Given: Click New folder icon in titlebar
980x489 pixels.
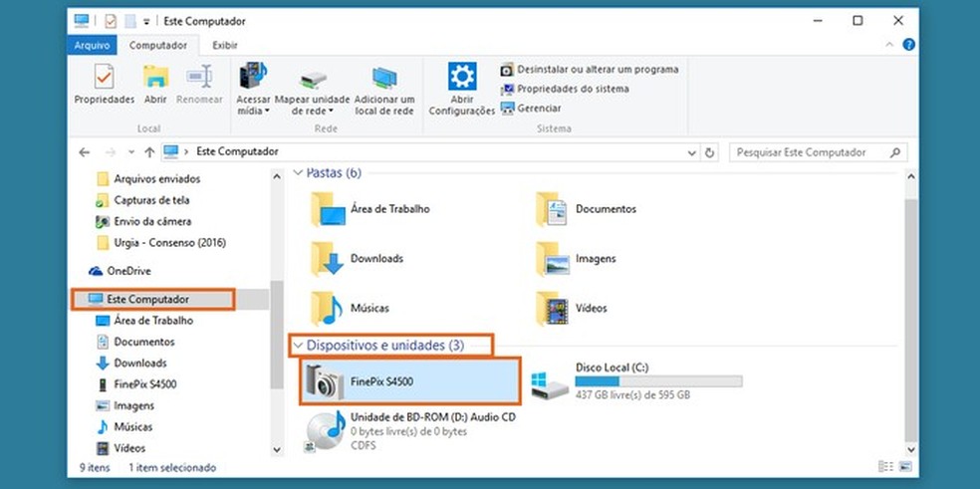Looking at the screenshot, I should coord(130,21).
